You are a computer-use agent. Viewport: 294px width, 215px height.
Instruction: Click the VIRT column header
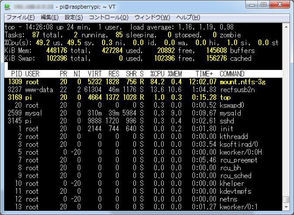[x=95, y=74]
